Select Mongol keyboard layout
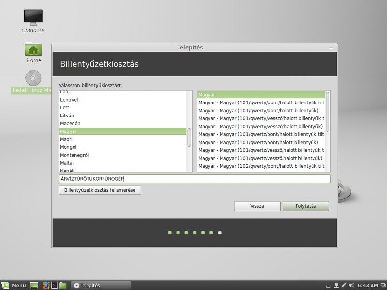387x290 pixels. point(123,147)
